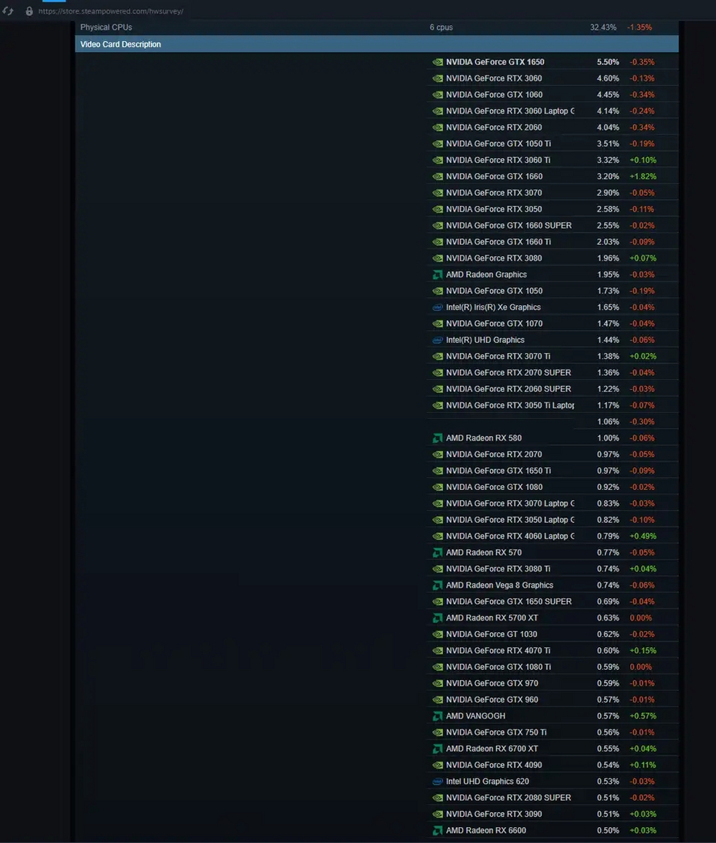Image resolution: width=716 pixels, height=843 pixels.
Task: Click the AMD icon beside Radeon RX 580
Action: point(438,437)
